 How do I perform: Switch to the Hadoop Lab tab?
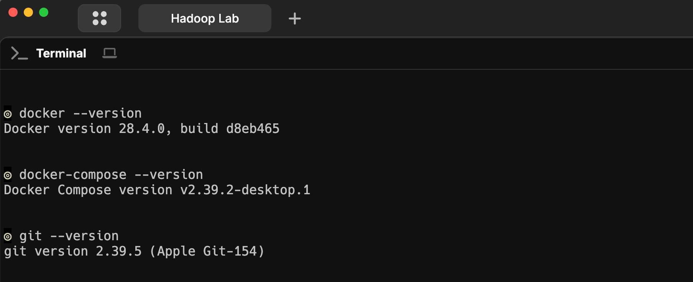pos(205,18)
